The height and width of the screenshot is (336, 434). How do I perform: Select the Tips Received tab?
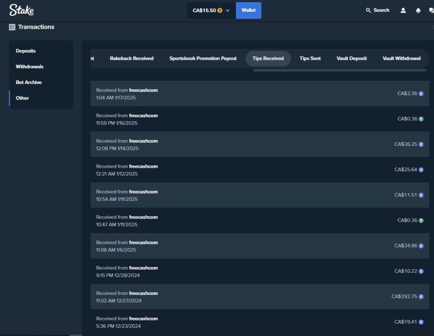pyautogui.click(x=268, y=58)
